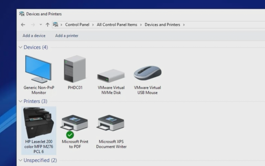Select the Generic Non-PnP Monitor device icon
Image resolution: width=265 pixels, height=166 pixels.
pyautogui.click(x=39, y=70)
